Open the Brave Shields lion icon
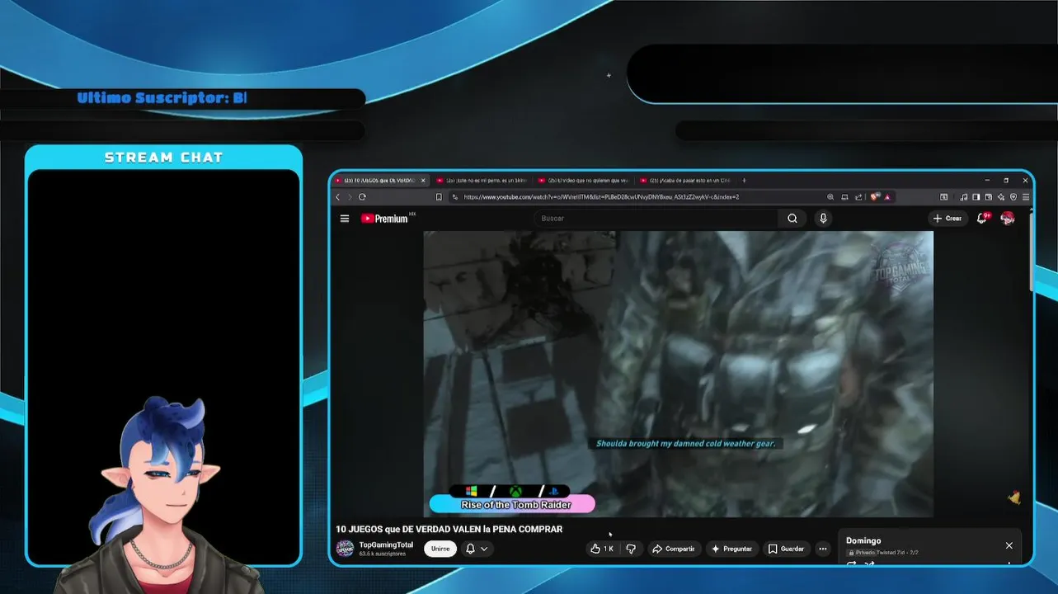 pyautogui.click(x=874, y=197)
